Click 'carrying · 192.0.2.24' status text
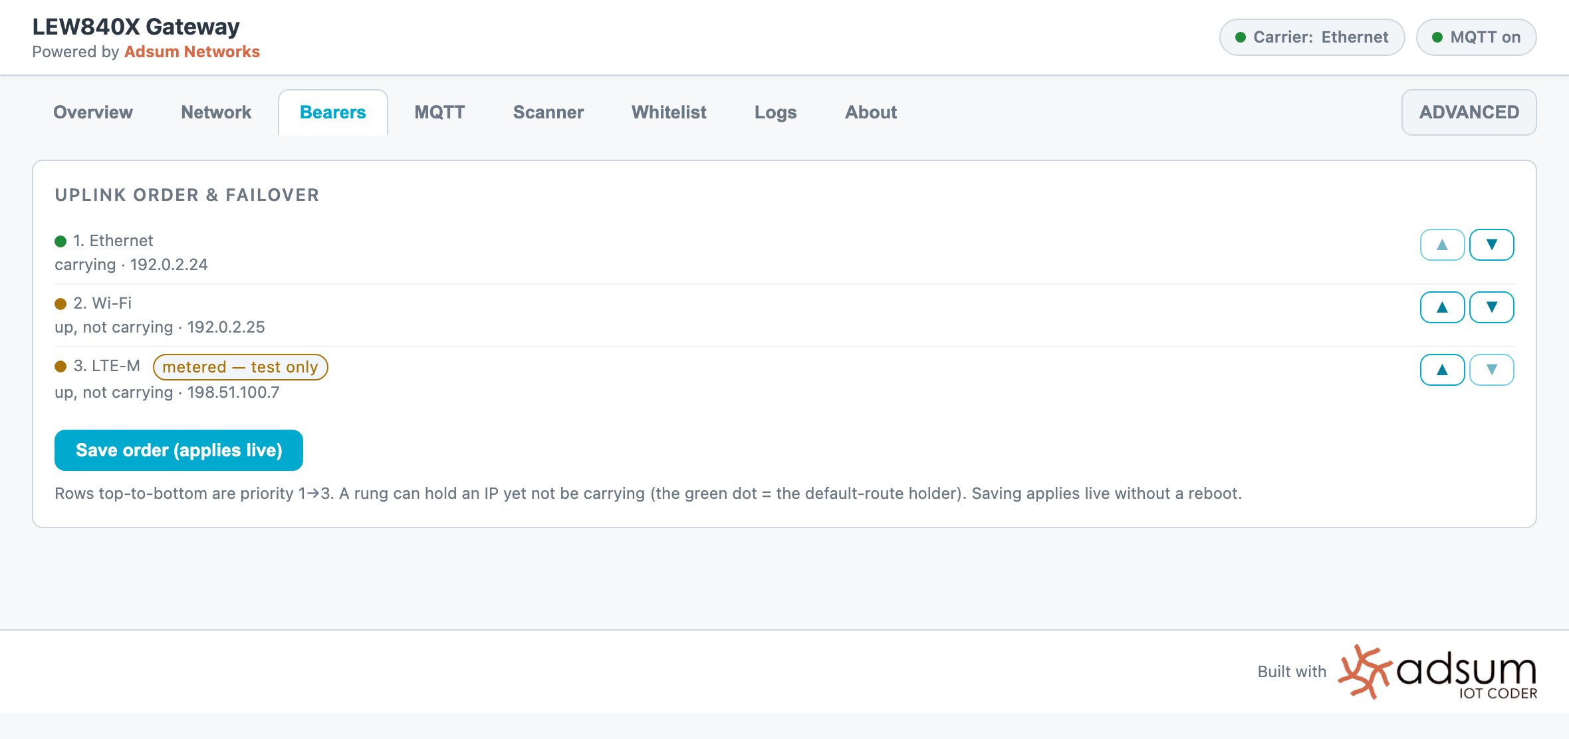 (x=131, y=265)
